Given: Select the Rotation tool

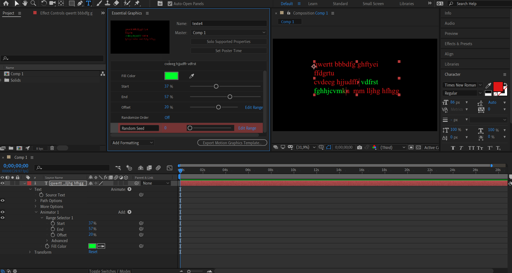Looking at the screenshot, I should click(x=44, y=3).
